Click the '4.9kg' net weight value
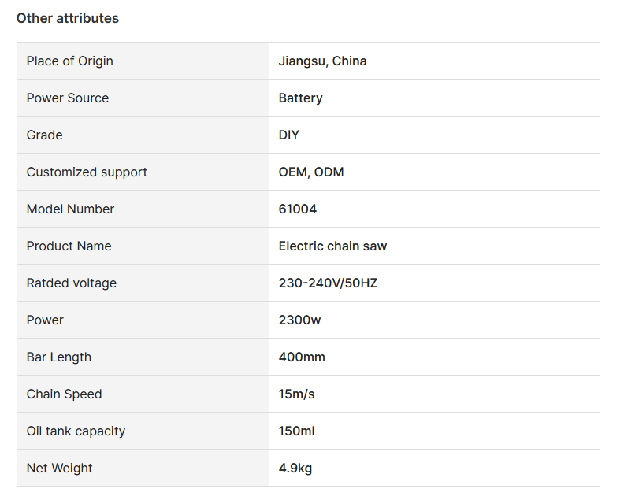624x500 pixels. click(x=295, y=468)
